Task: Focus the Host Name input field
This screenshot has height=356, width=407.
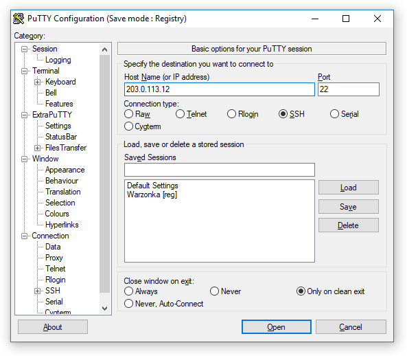Action: click(220, 89)
